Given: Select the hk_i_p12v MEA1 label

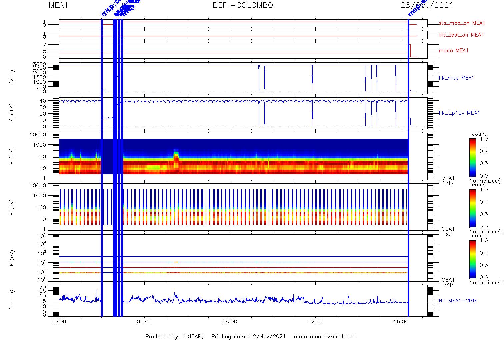Looking at the screenshot, I should (x=459, y=113).
